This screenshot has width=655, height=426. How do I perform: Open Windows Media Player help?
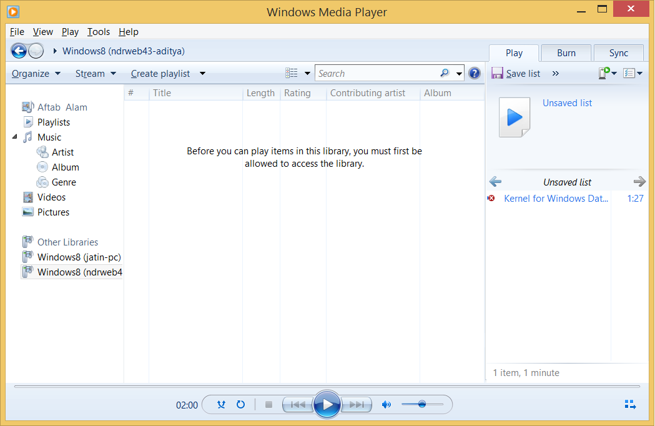coord(474,72)
